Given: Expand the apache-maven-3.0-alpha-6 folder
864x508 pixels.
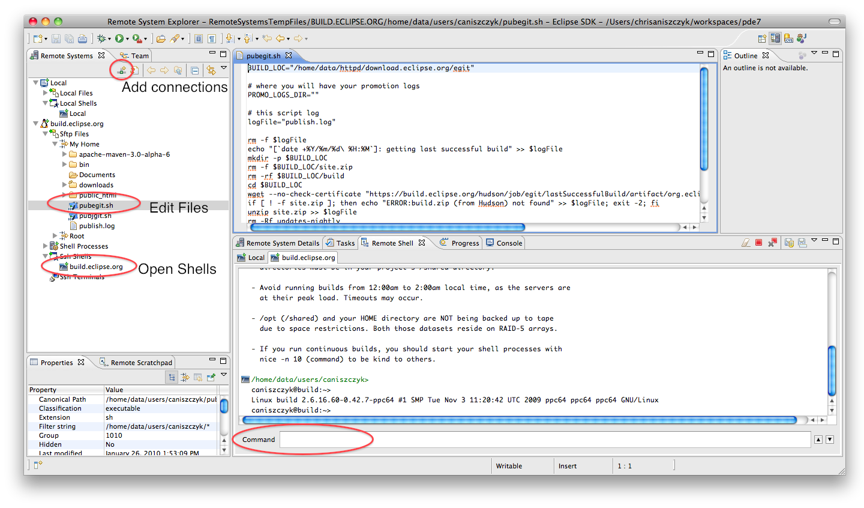Looking at the screenshot, I should [65, 154].
